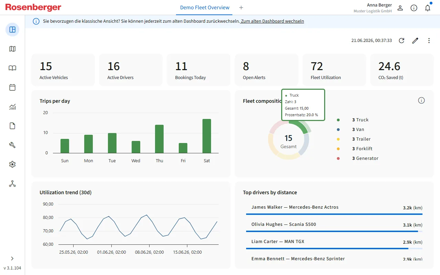Open the CO₂ Saved card
This screenshot has width=440, height=275.
click(402, 70)
